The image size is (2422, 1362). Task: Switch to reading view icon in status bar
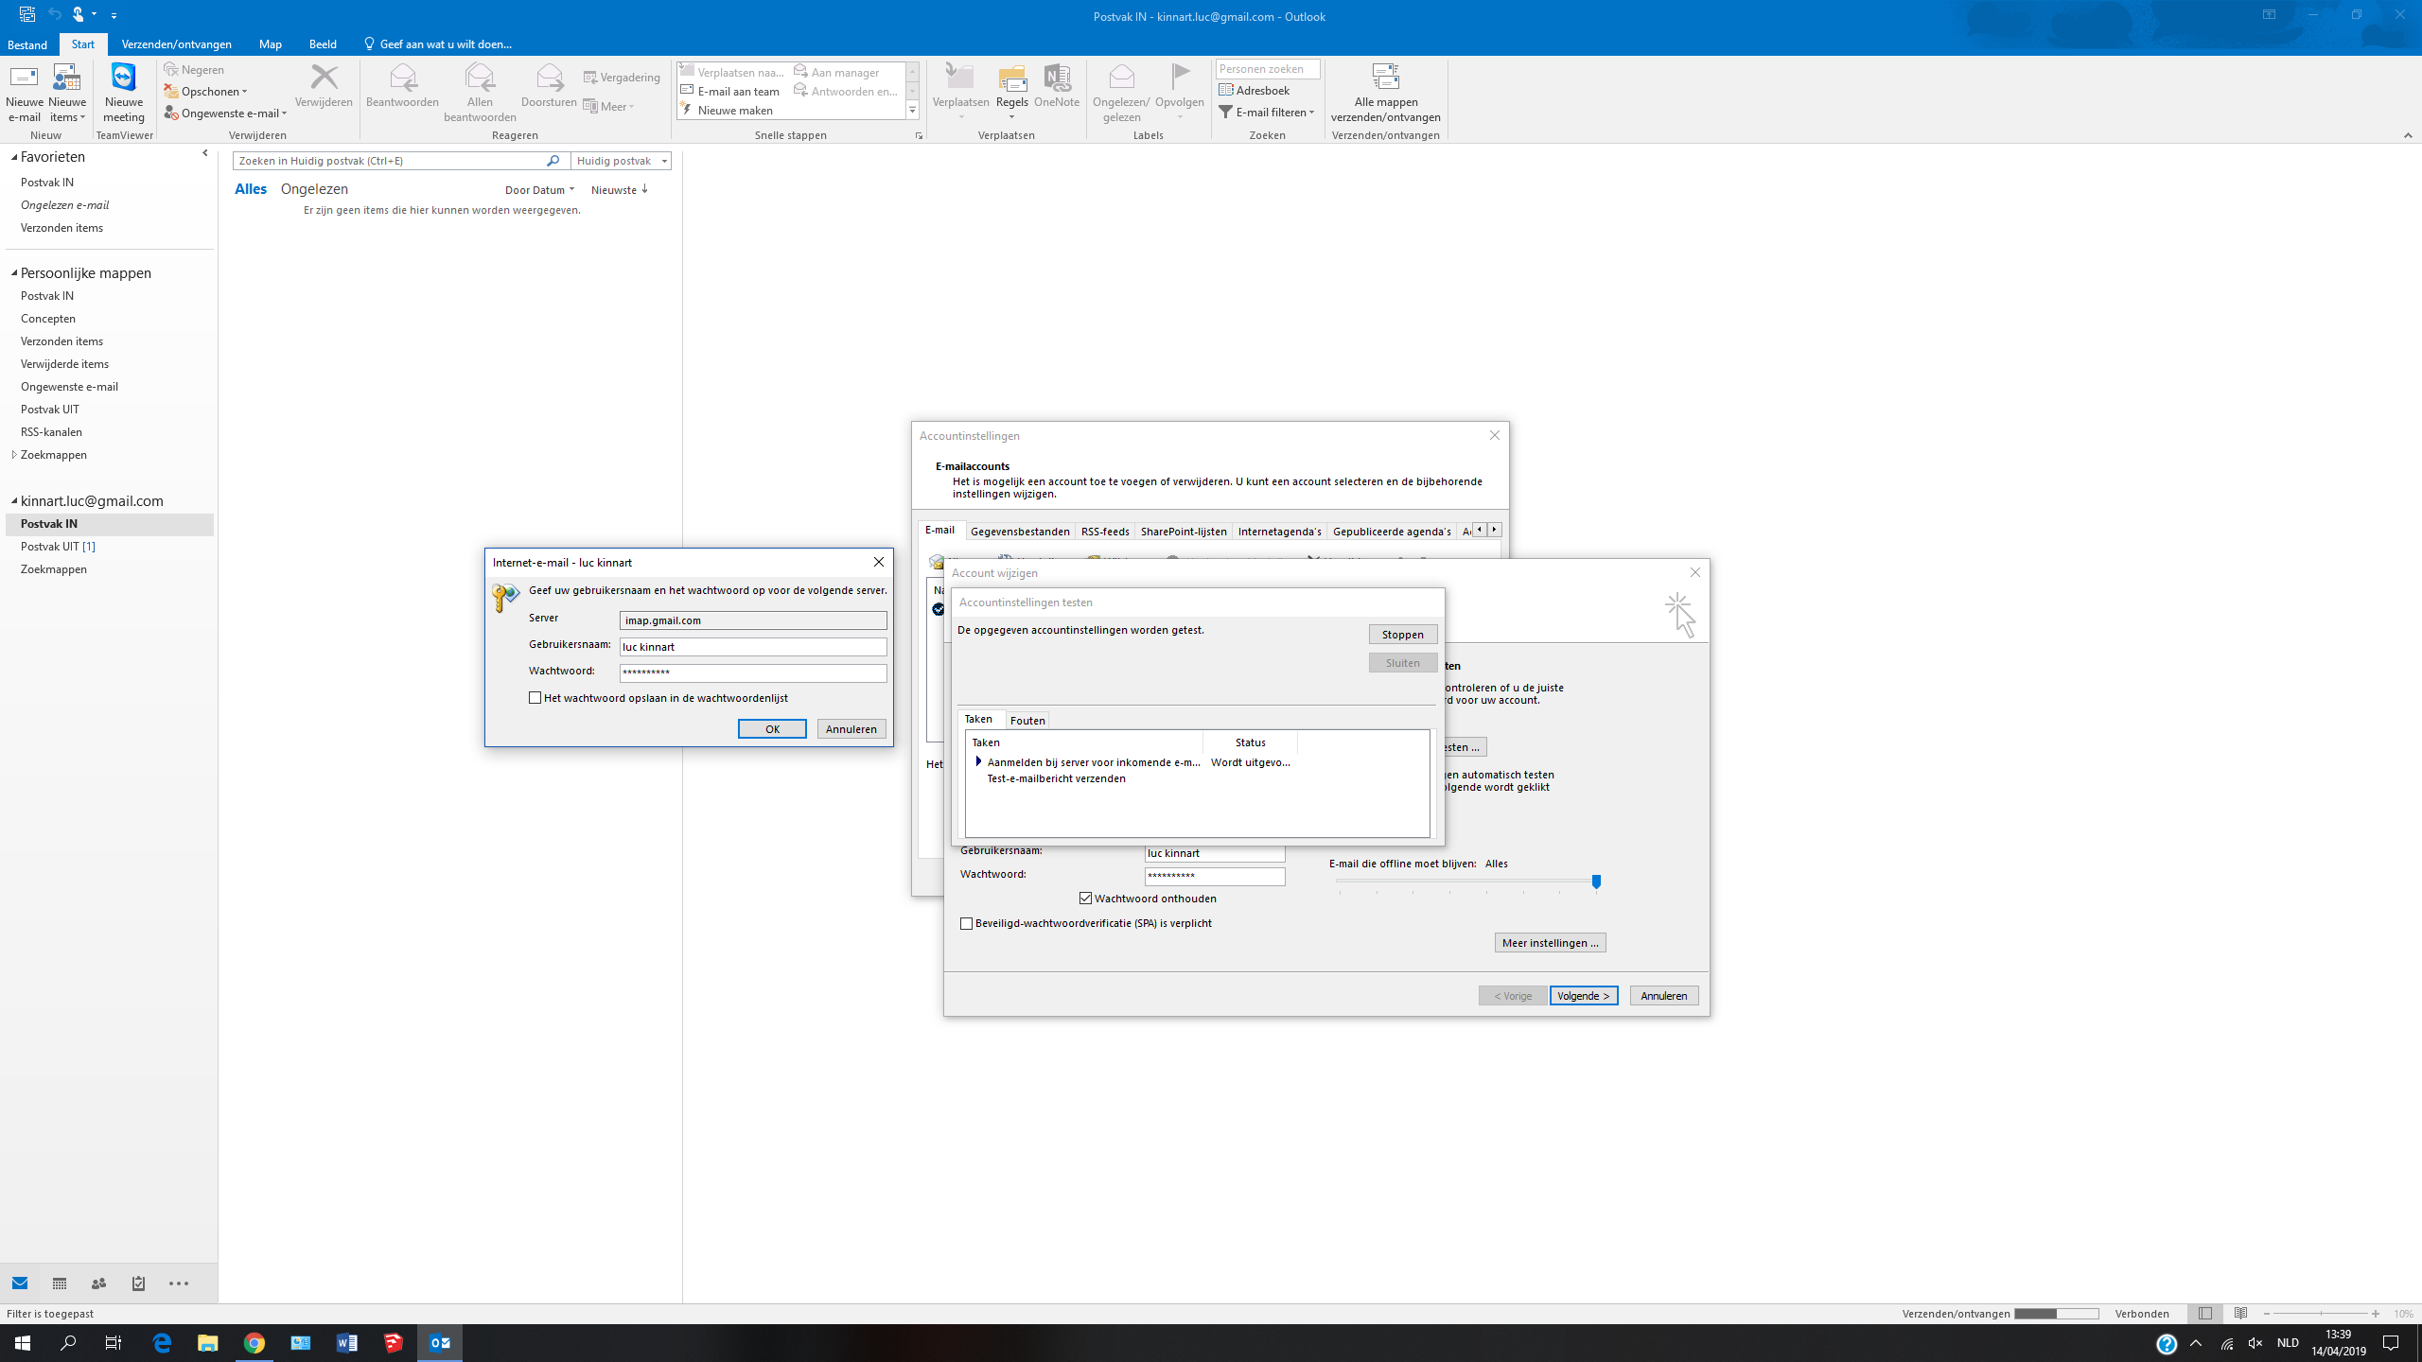[x=2240, y=1314]
